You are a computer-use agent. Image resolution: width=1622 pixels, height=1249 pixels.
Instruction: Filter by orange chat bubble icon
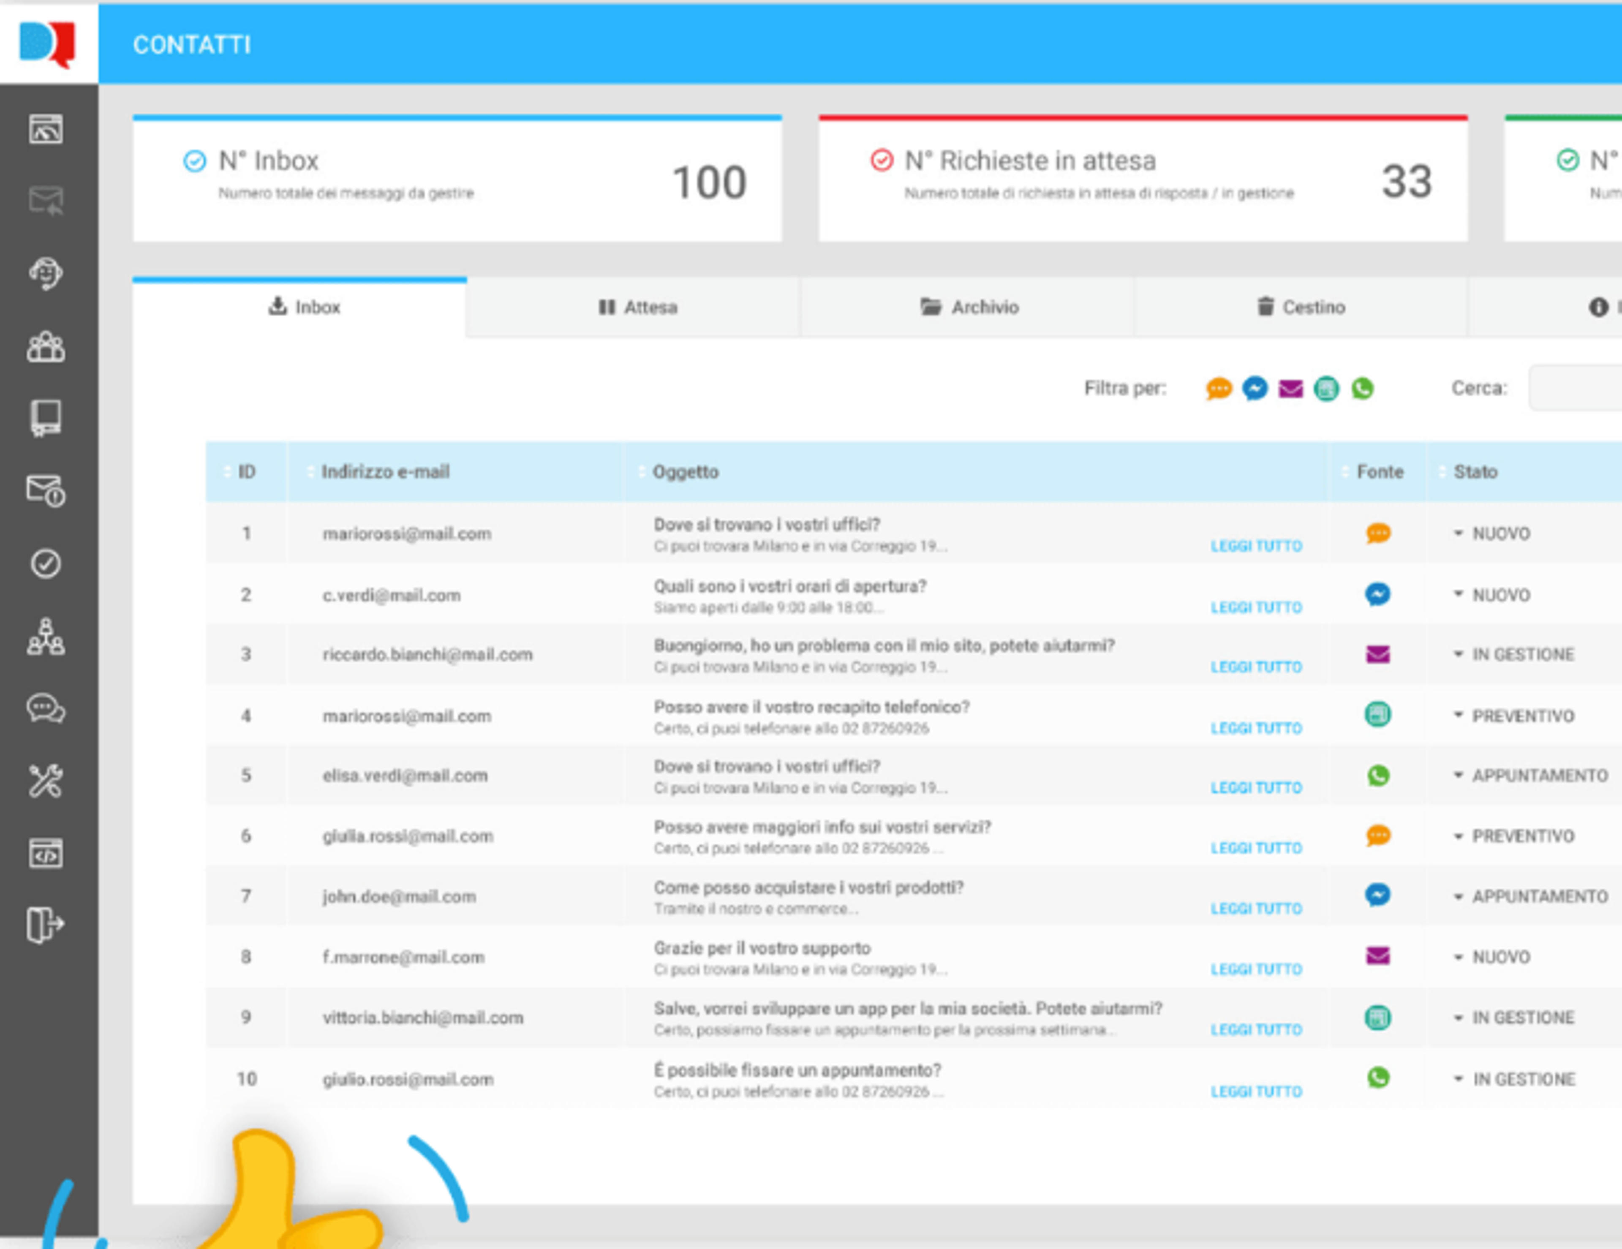[1219, 388]
